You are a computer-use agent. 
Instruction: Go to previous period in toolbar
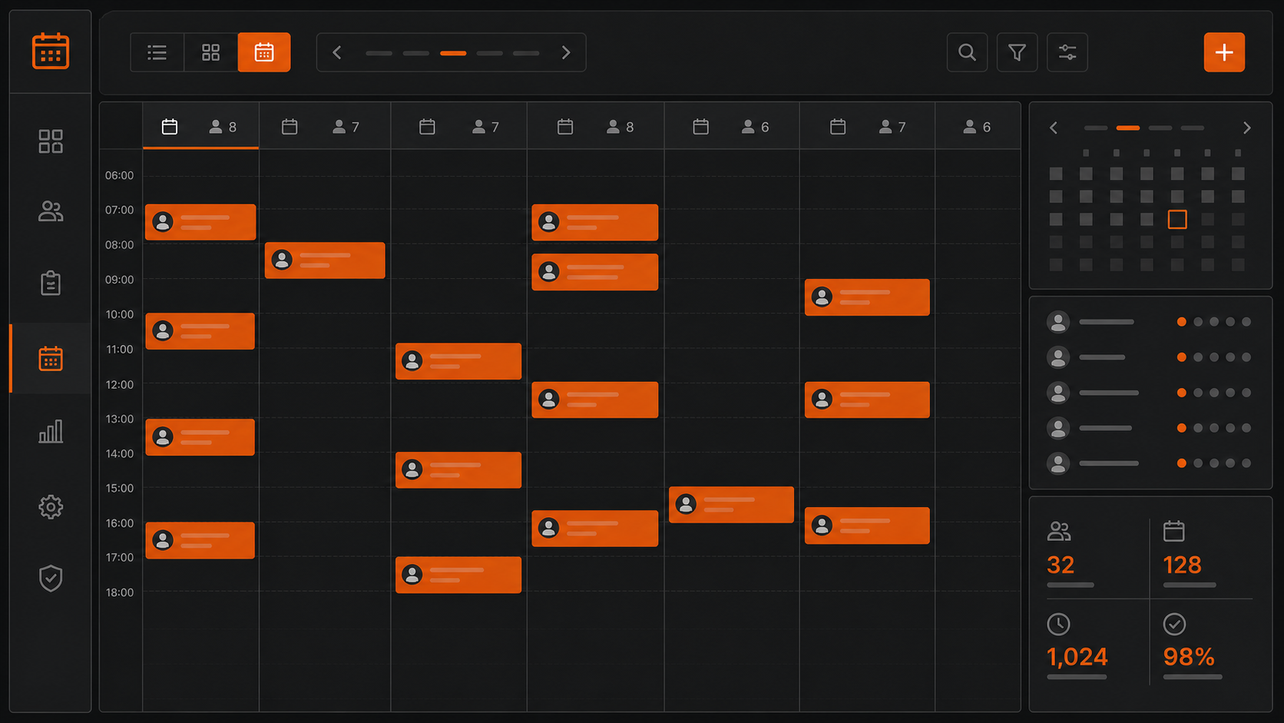337,52
